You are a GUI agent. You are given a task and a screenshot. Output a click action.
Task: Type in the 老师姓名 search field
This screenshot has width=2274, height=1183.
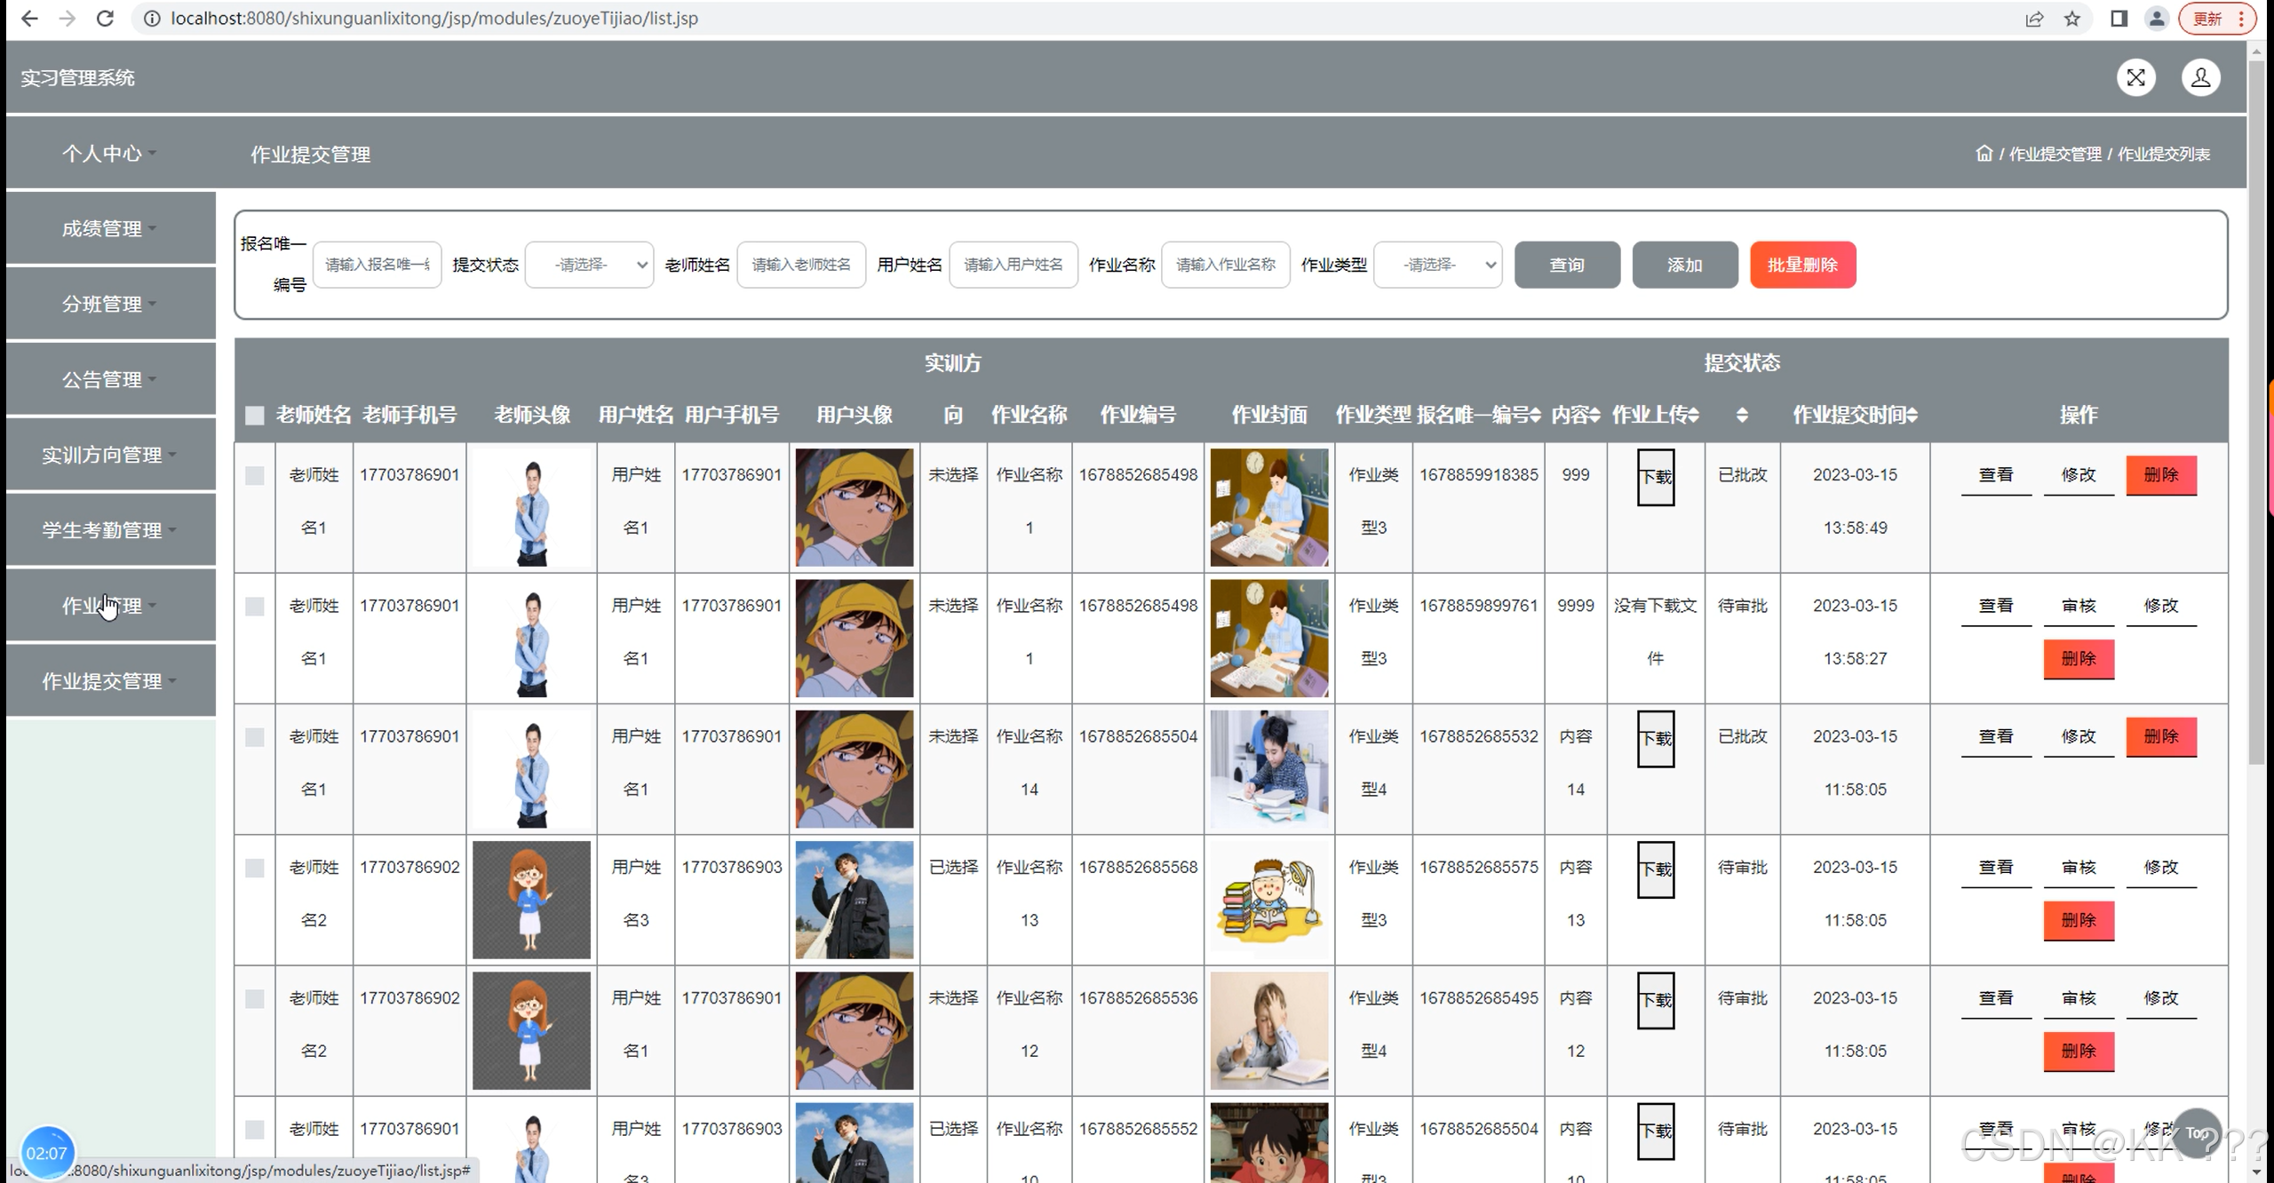click(800, 264)
